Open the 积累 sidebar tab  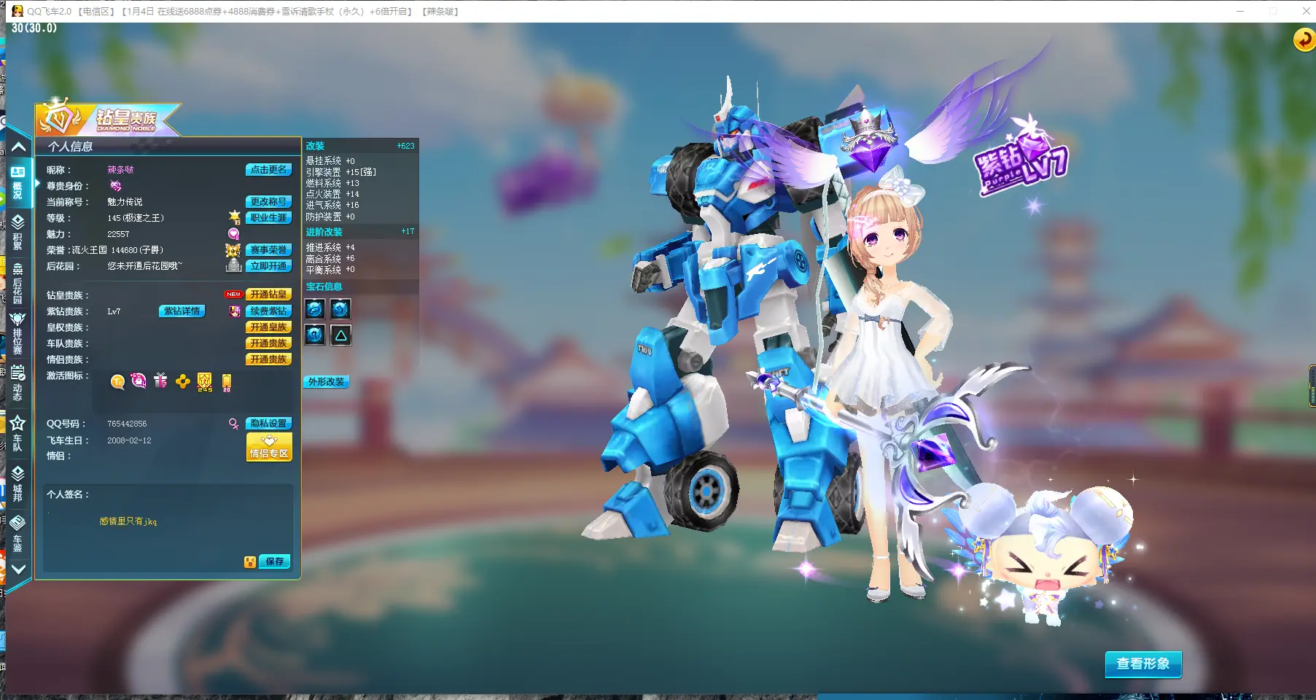(x=17, y=232)
